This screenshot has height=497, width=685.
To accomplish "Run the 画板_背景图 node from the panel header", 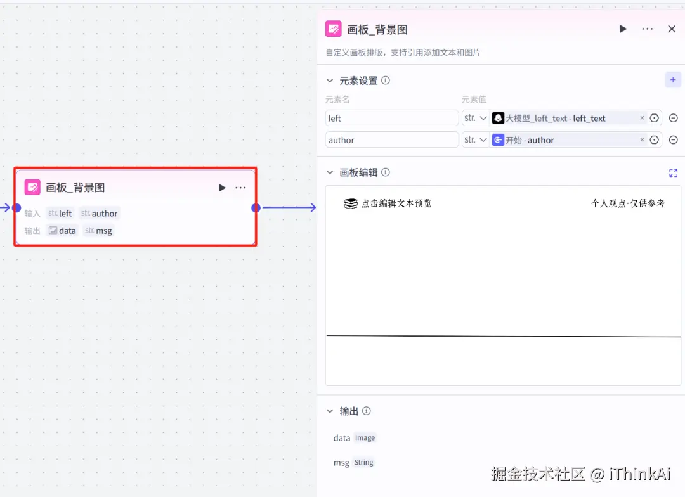I will point(622,29).
